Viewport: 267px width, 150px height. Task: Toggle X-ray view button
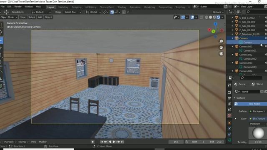tap(201, 17)
